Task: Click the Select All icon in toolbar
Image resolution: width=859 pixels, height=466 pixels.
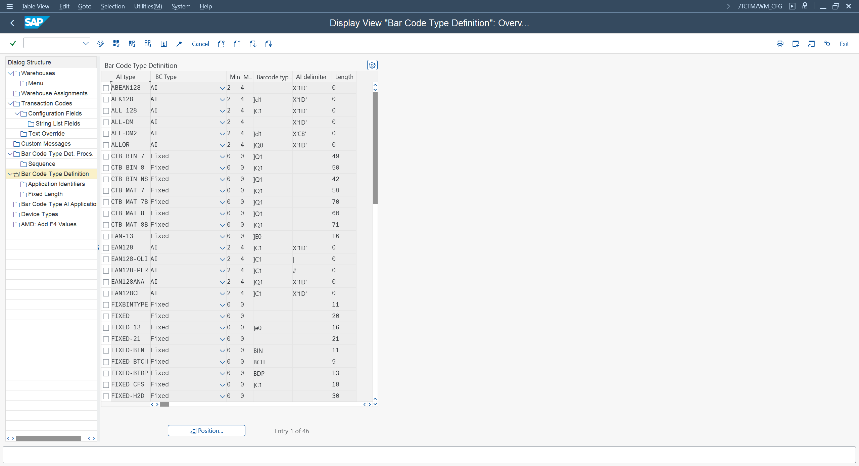Action: (116, 44)
